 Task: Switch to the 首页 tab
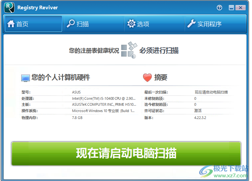click(34, 24)
